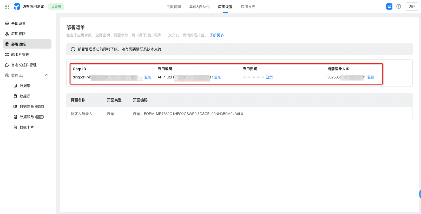The height and width of the screenshot is (214, 421).
Task: Open the 应用发布 tab
Action: 248,7
